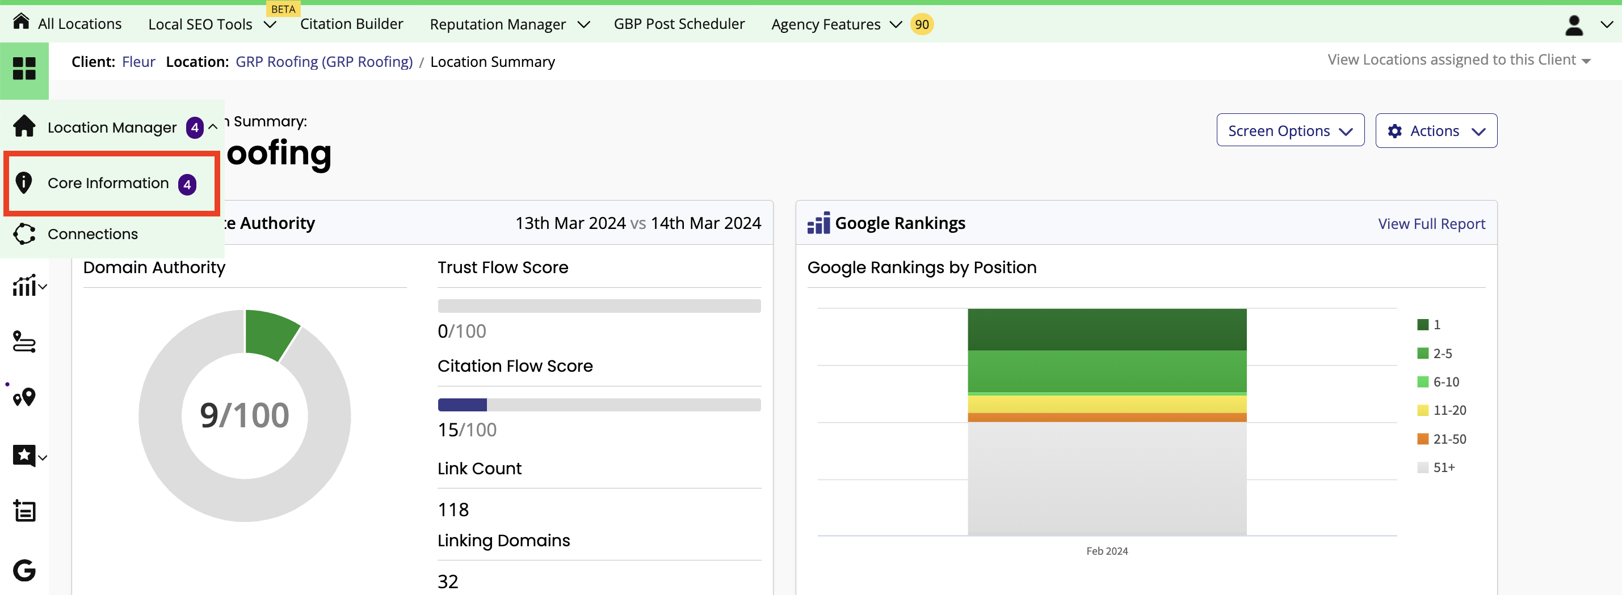The image size is (1622, 595).
Task: Select GBP Post Scheduler in top menu
Action: (679, 24)
